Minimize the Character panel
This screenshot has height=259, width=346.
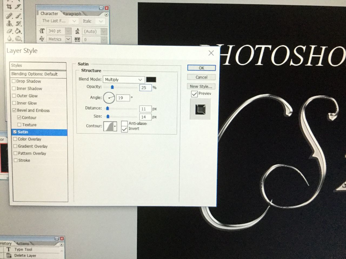coord(101,8)
